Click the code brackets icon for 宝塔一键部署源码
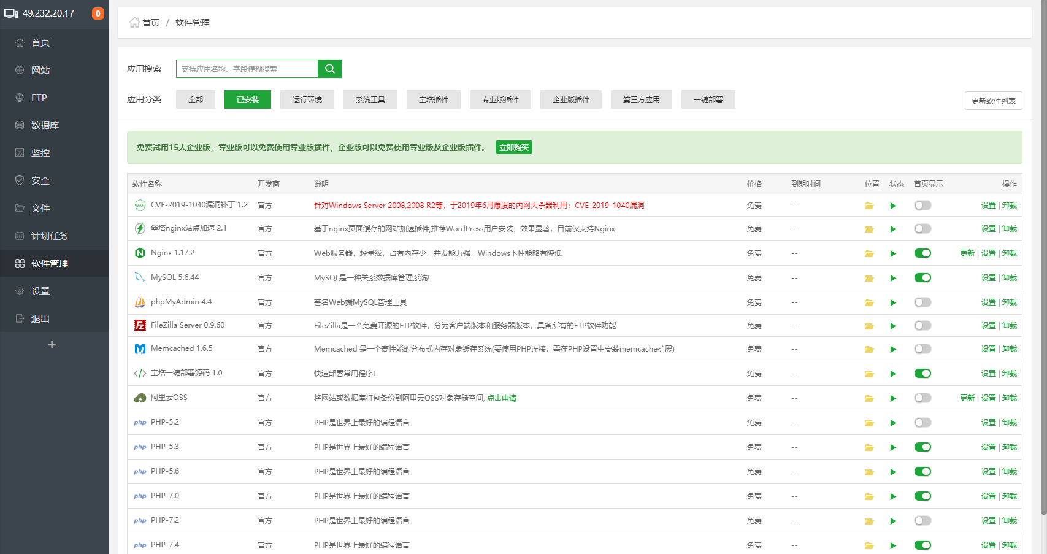The height and width of the screenshot is (554, 1047). [x=140, y=373]
